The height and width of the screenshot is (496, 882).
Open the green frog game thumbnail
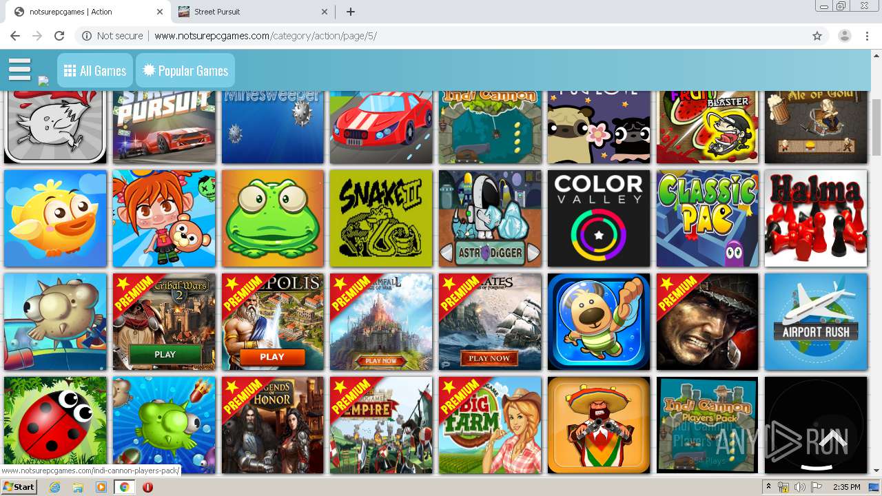pyautogui.click(x=273, y=218)
